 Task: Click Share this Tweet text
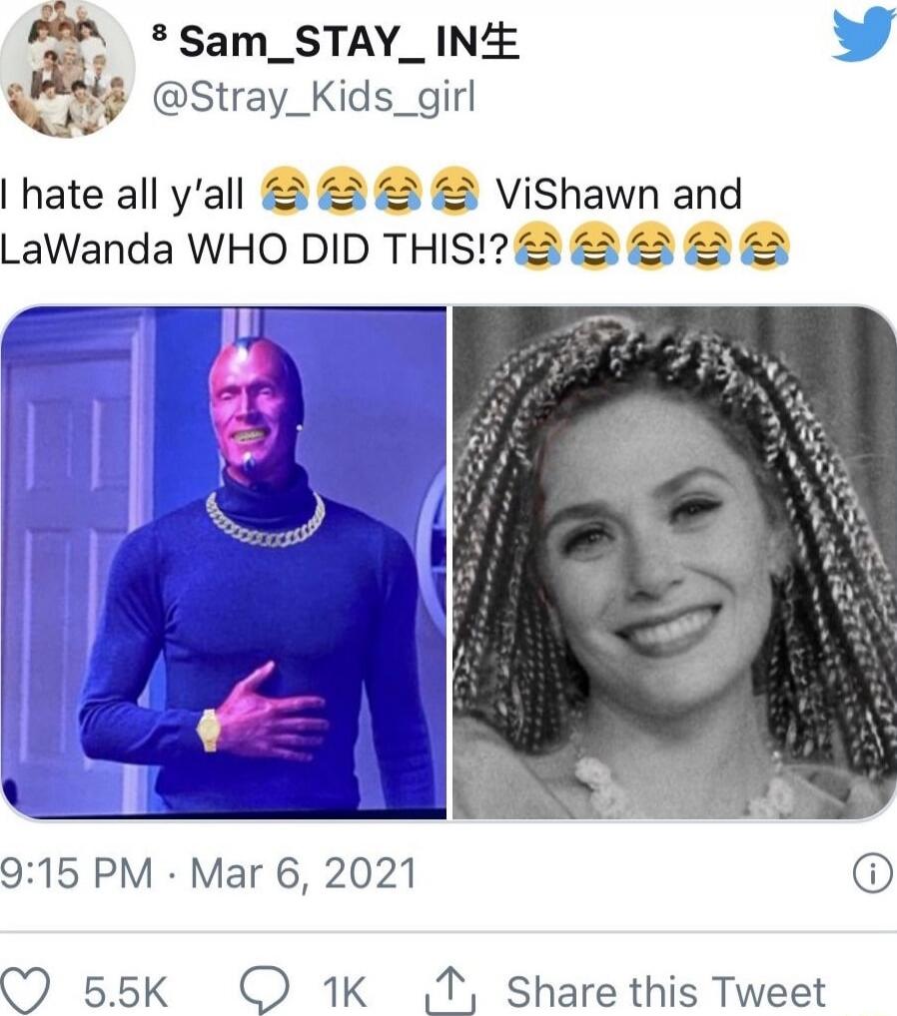[666, 991]
